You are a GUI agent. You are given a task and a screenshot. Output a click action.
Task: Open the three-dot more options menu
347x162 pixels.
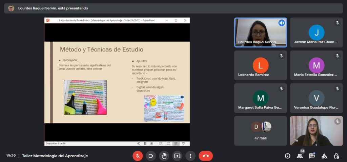(x=190, y=156)
